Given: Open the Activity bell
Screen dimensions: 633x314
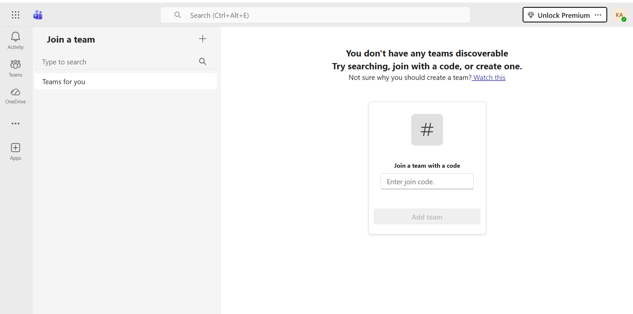Looking at the screenshot, I should point(16,41).
